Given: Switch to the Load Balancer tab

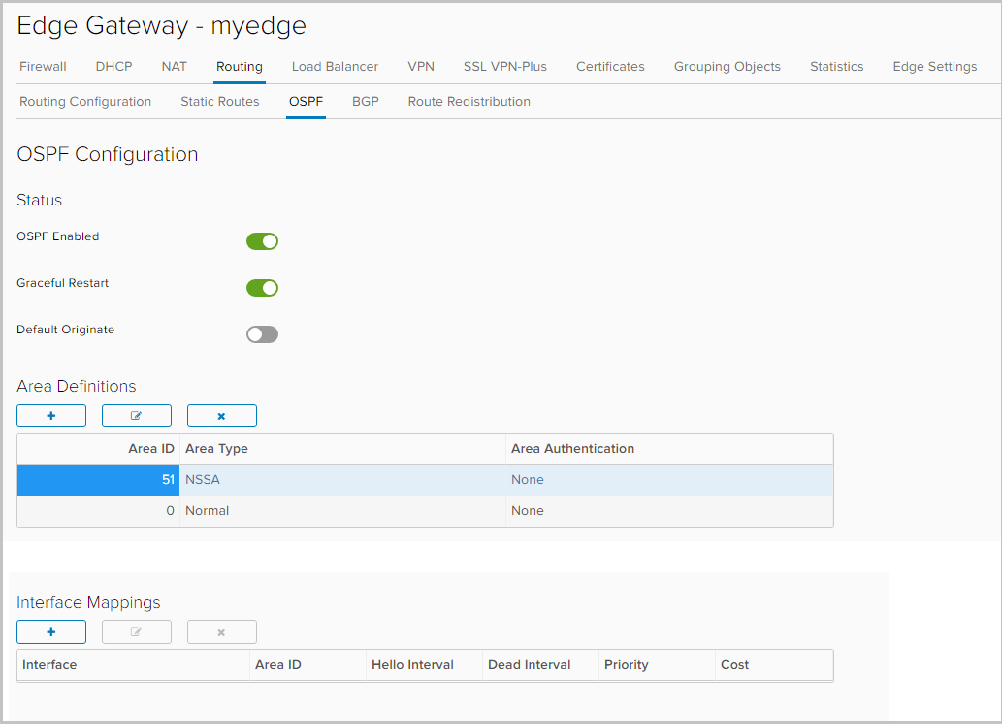Looking at the screenshot, I should pos(335,66).
